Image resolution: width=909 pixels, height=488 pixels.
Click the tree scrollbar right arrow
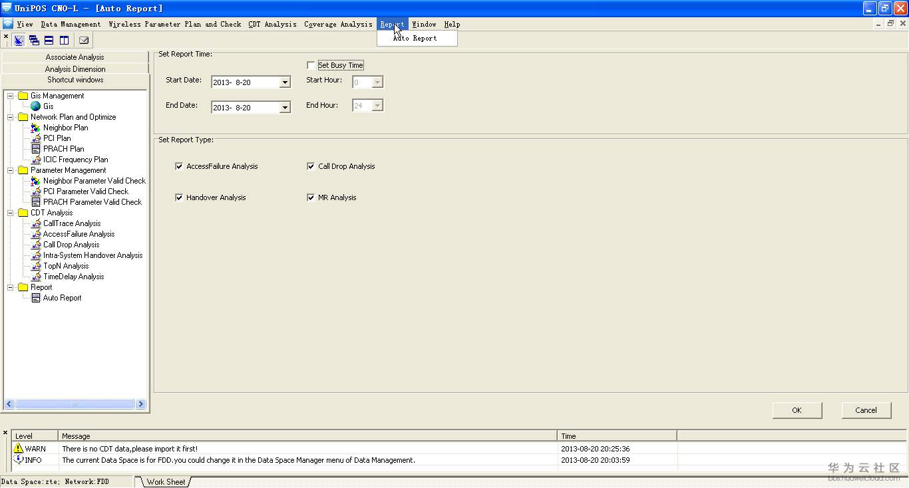(x=140, y=404)
